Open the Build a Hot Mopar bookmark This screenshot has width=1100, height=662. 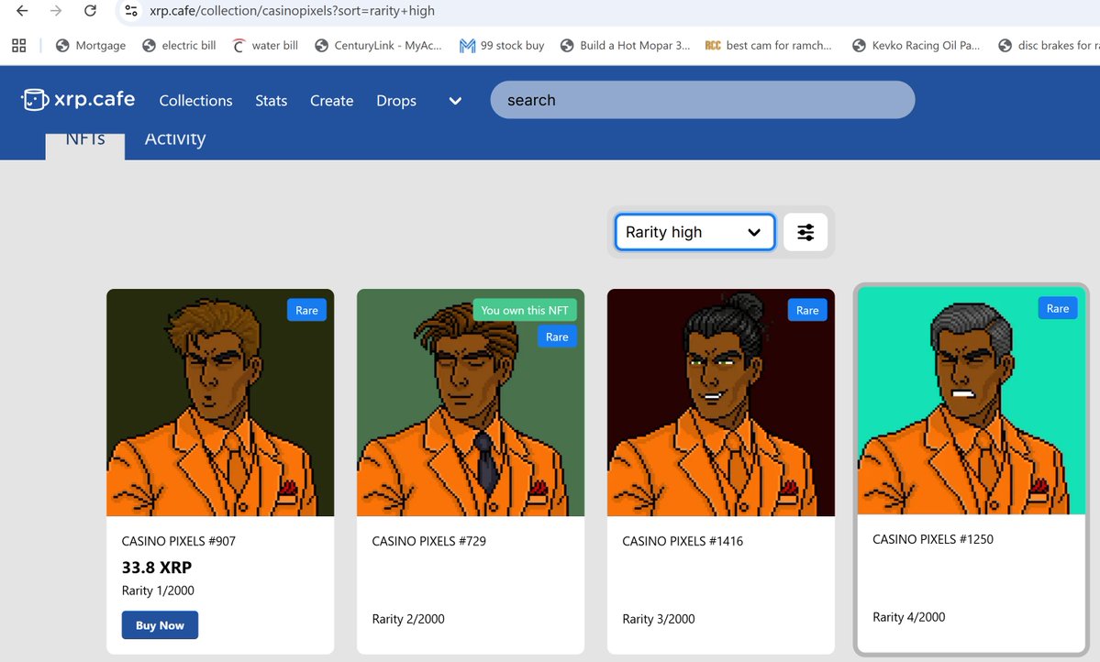(625, 46)
